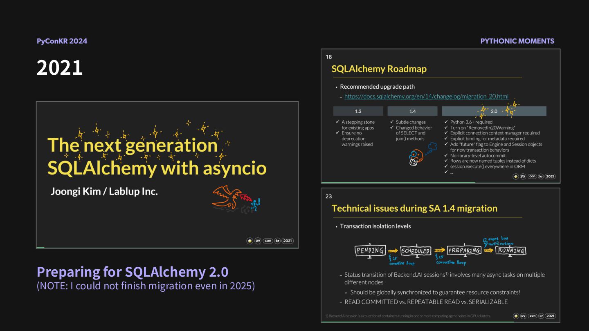
Task: Click 'Python 3.6+ required' checklist item
Action: (x=471, y=122)
